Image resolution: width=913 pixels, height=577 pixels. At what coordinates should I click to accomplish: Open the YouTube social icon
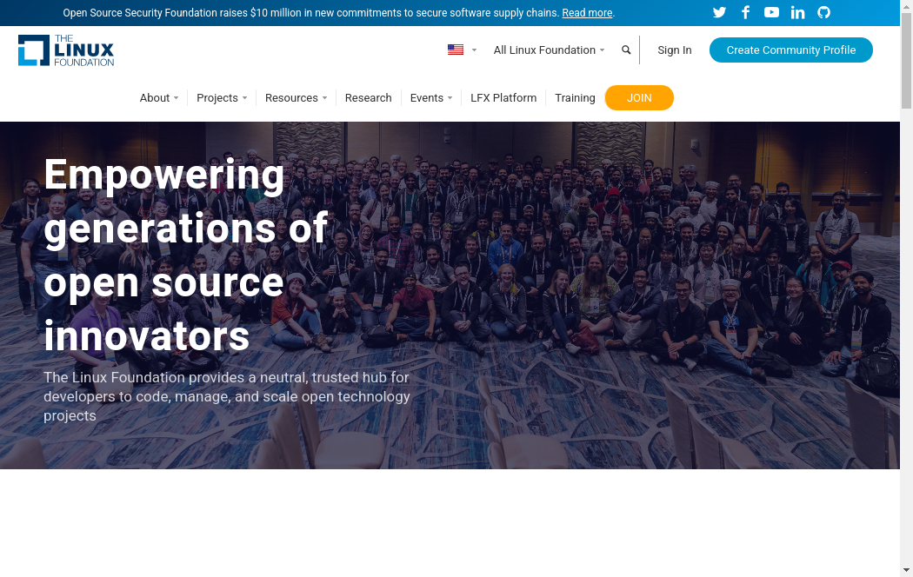(771, 12)
